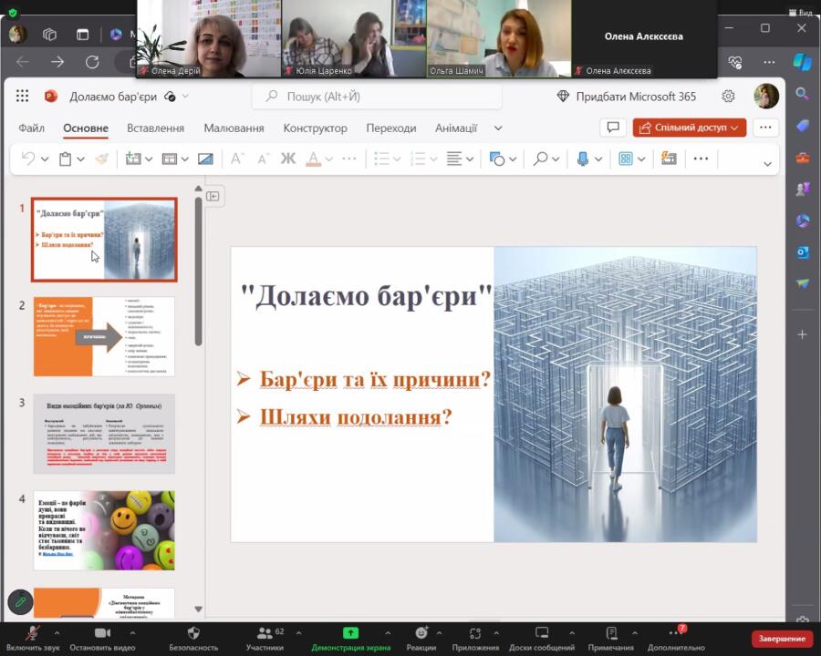Open audio options caret next to Включить звук

point(57,633)
